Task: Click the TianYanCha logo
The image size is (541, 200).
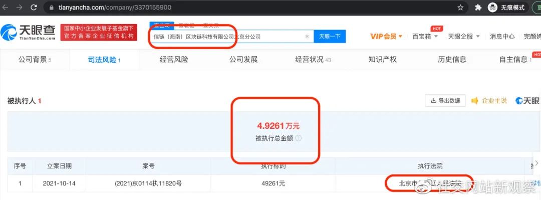Action: [x=28, y=32]
